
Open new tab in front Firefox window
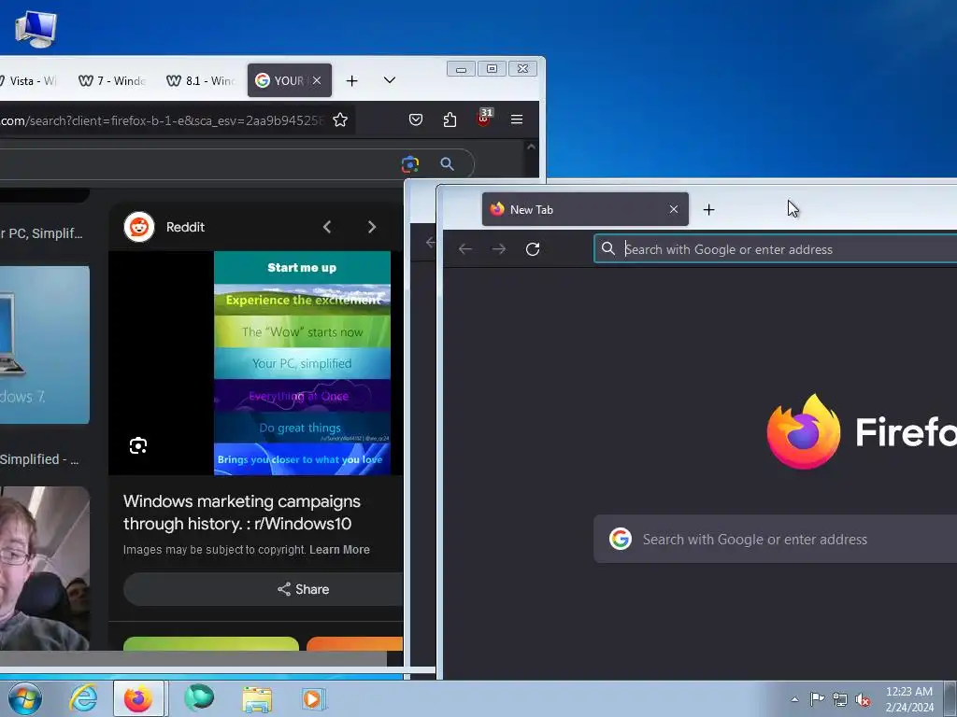tap(708, 210)
